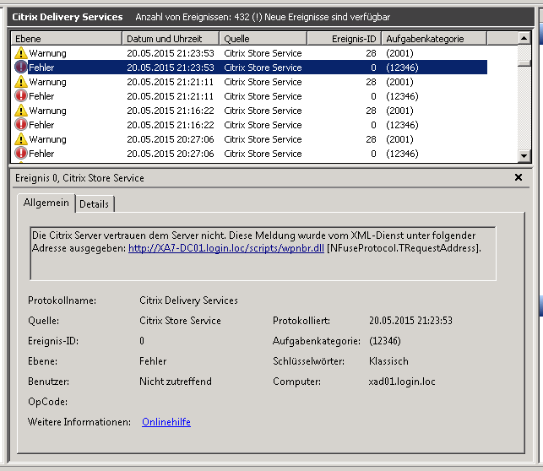
Task: Click the event list scrollbar thumb
Action: pyautogui.click(x=524, y=63)
